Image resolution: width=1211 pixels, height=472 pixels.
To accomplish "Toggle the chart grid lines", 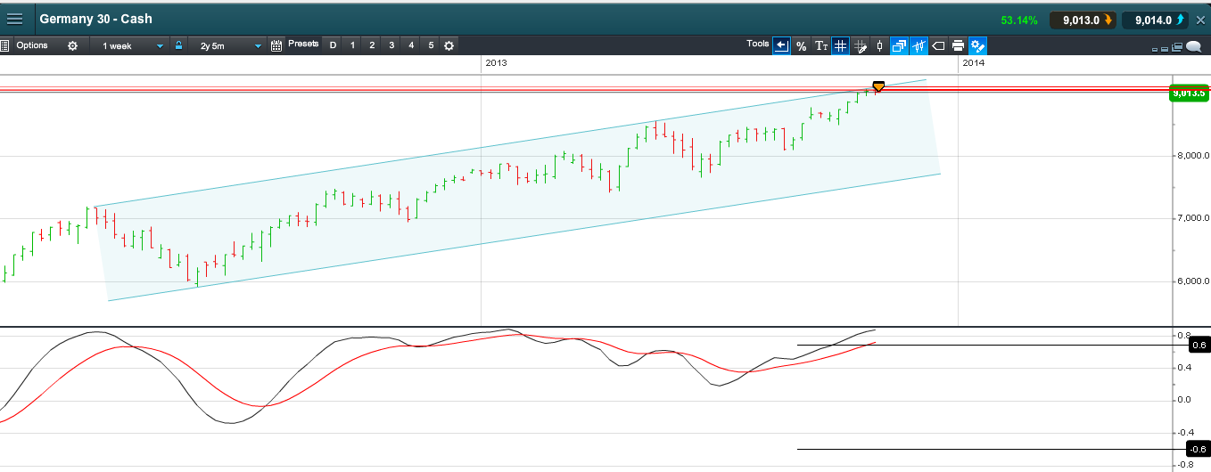I will (840, 45).
